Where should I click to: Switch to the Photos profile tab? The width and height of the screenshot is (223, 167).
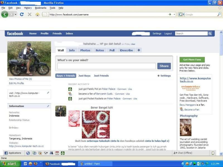[85, 50]
